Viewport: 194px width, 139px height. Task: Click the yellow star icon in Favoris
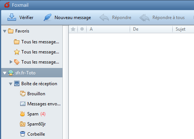click(17, 52)
